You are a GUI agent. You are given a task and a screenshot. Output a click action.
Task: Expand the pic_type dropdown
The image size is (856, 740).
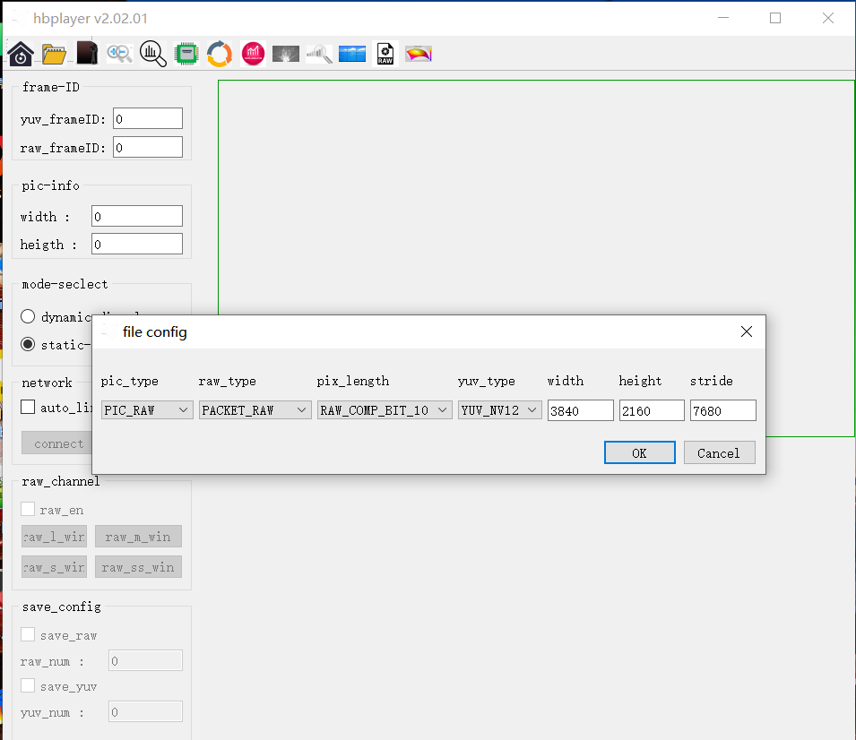[x=147, y=410]
